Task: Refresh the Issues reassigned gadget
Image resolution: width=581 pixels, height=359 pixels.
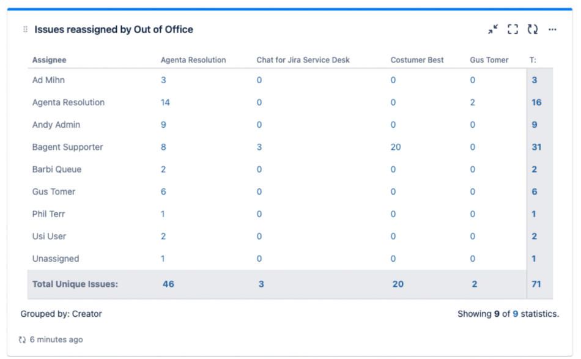Action: [533, 29]
